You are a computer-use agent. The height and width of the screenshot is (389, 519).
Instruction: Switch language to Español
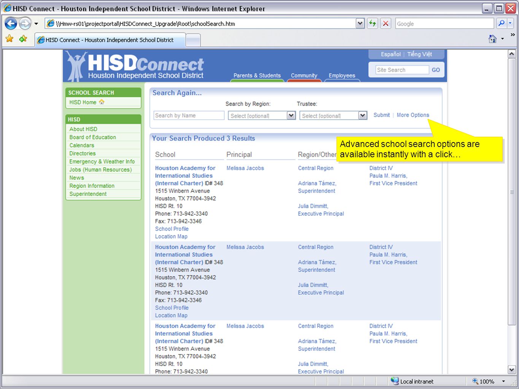[x=391, y=54]
